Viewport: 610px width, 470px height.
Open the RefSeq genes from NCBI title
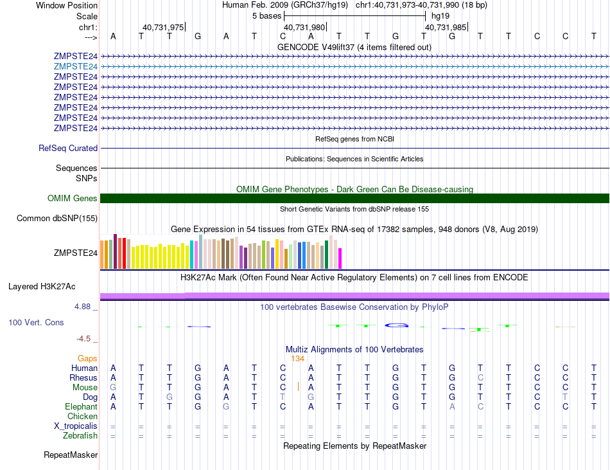(354, 139)
